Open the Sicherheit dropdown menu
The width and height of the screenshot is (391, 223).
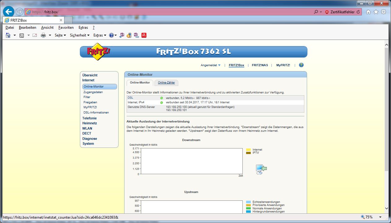point(80,35)
